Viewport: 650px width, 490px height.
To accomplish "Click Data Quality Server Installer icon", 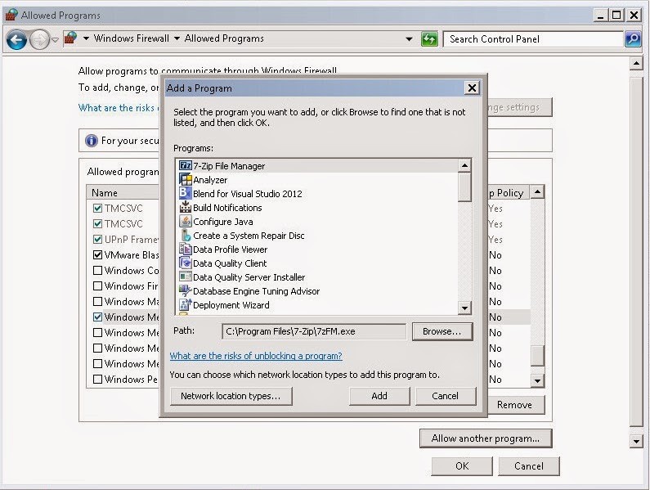I will (186, 276).
